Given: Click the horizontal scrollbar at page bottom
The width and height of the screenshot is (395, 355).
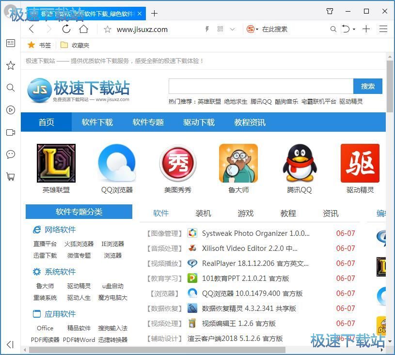Looking at the screenshot, I should tap(157, 350).
